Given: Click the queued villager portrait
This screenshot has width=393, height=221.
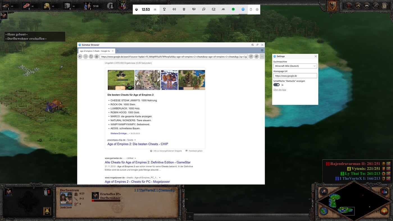Looking at the screenshot, I should pos(95,195).
